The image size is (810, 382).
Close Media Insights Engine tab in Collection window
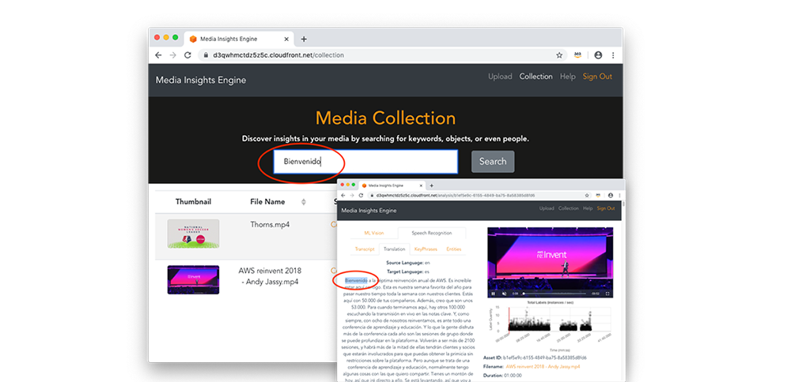click(x=286, y=39)
